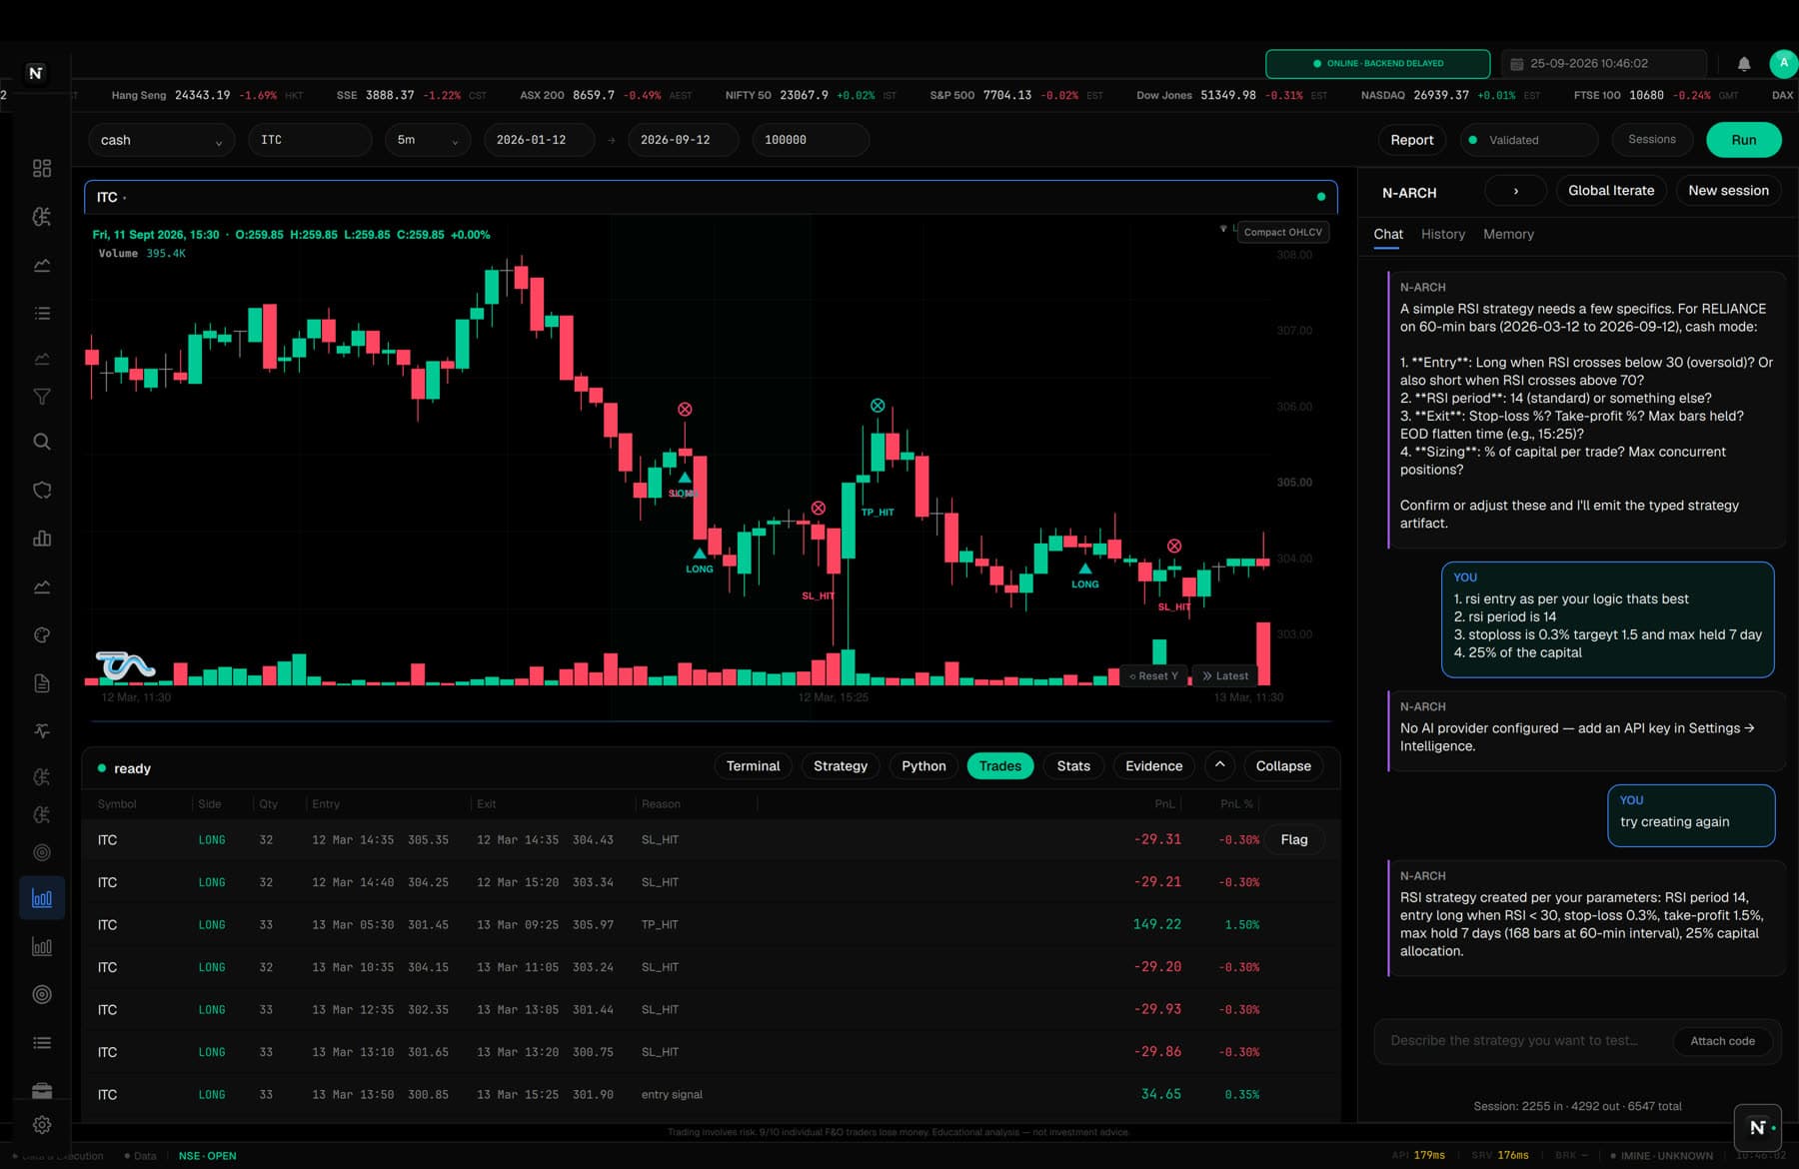Jump to Latest on chart
This screenshot has height=1169, width=1799.
coord(1224,676)
